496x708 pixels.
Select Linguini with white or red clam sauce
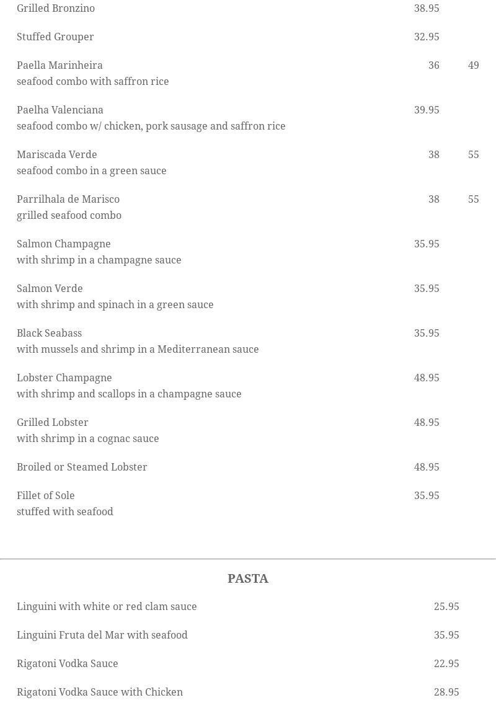(107, 607)
